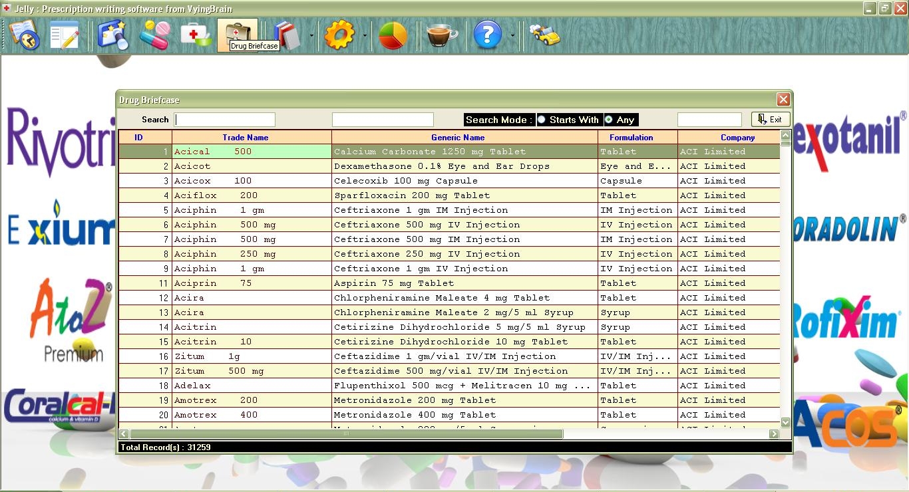Expand the dropdown arrow beside help icon
Image resolution: width=909 pixels, height=492 pixels.
[x=512, y=35]
